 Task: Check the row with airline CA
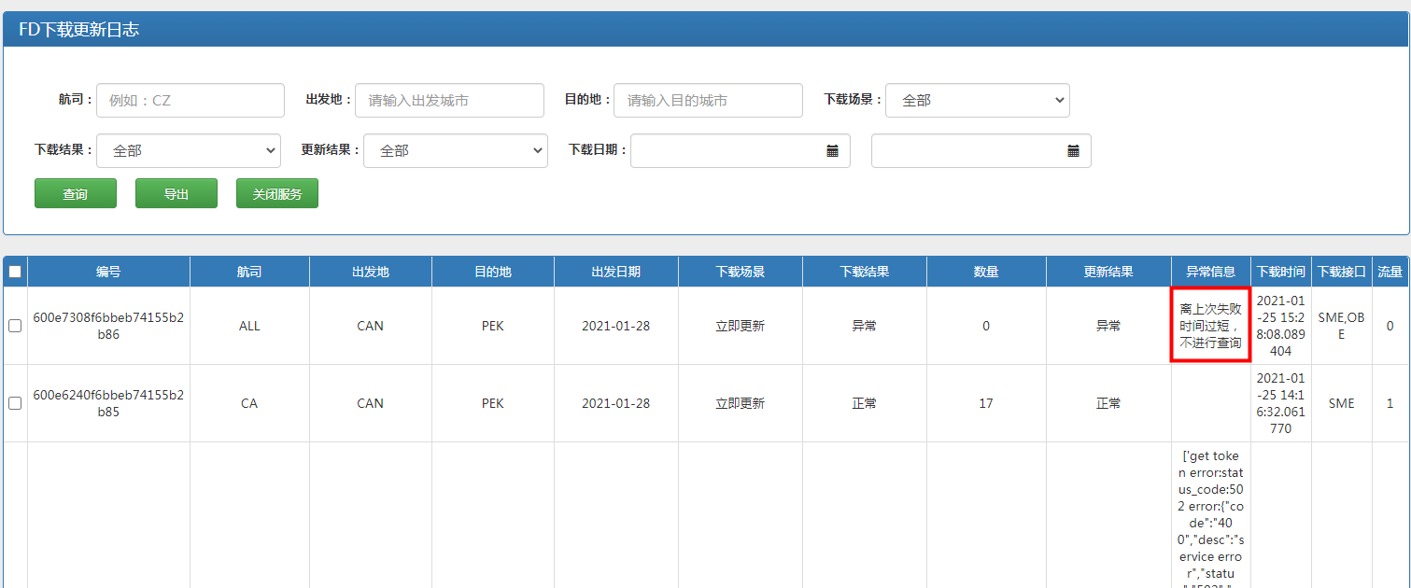point(15,403)
